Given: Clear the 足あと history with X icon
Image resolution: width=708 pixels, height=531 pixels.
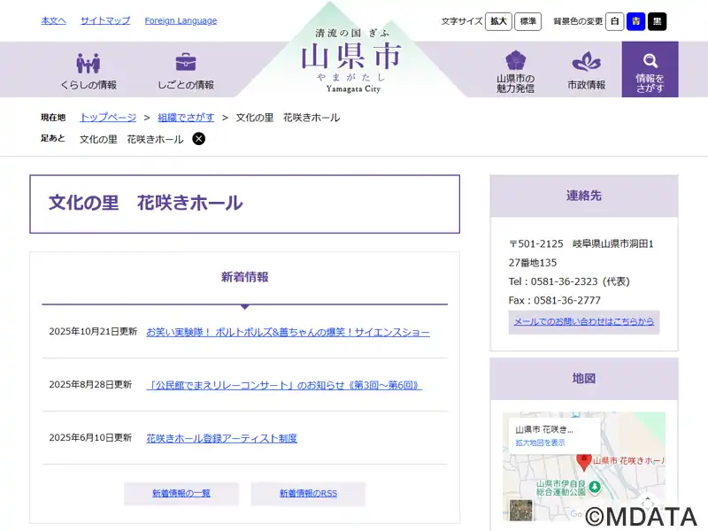Looking at the screenshot, I should pos(199,139).
